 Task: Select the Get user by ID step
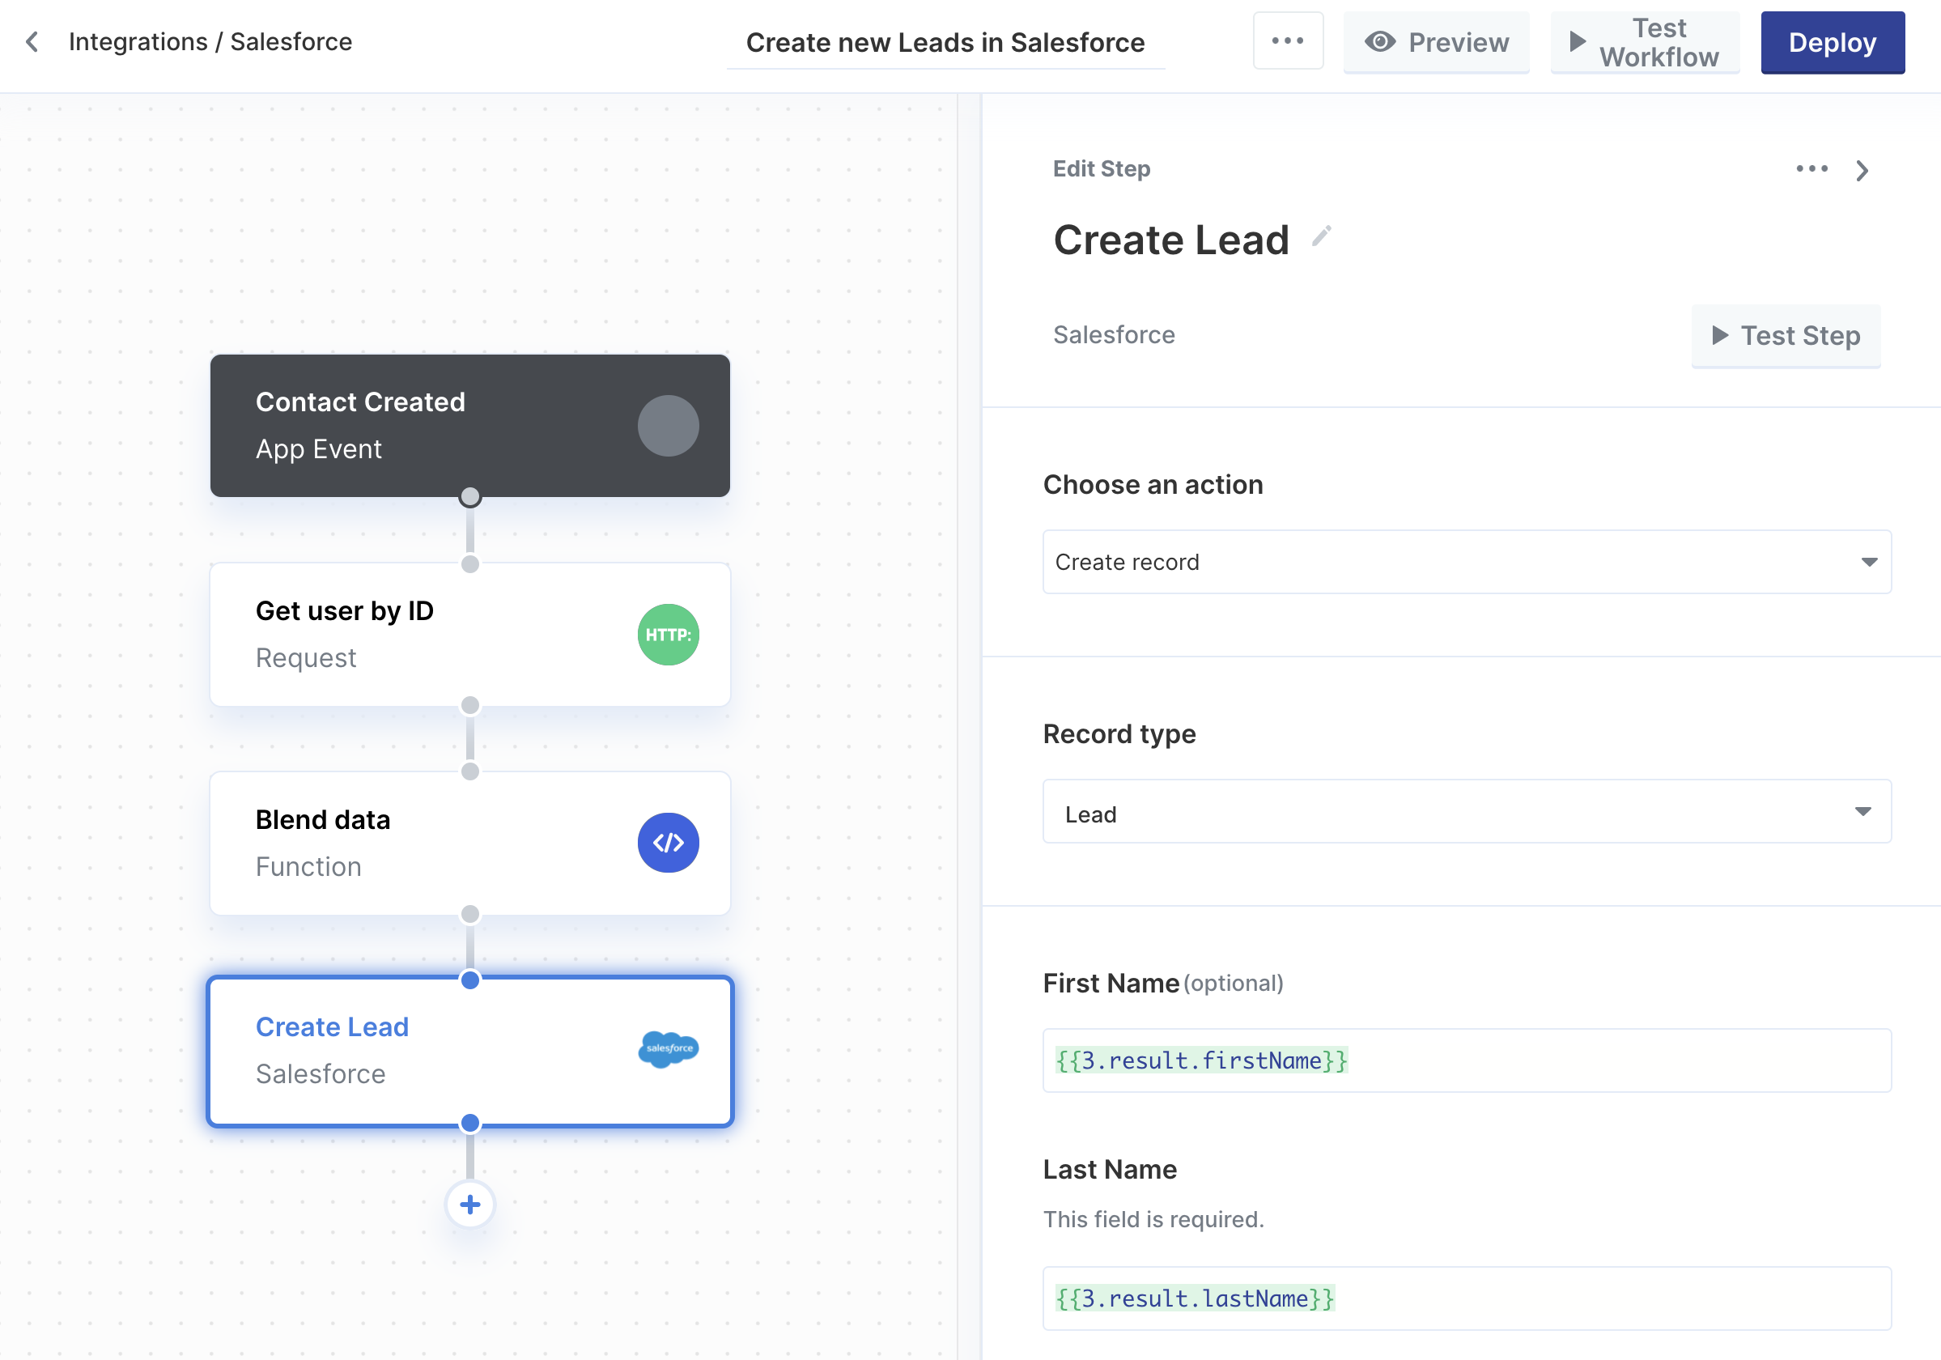point(470,634)
